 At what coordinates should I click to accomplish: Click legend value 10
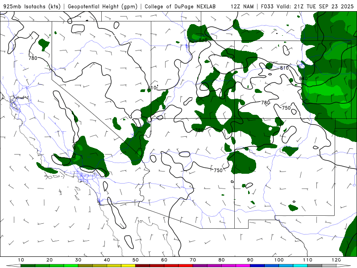pos(21,260)
